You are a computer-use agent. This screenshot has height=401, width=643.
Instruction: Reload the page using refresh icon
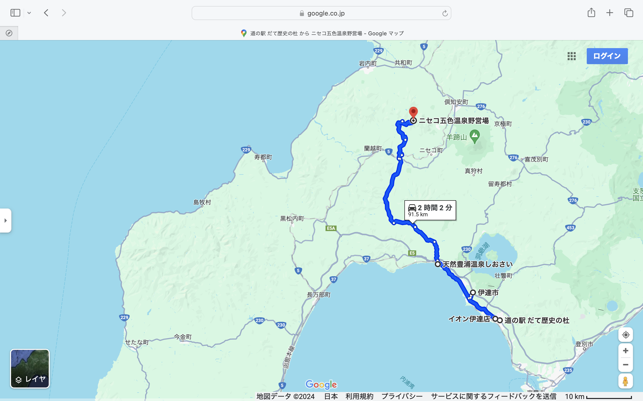click(x=445, y=13)
